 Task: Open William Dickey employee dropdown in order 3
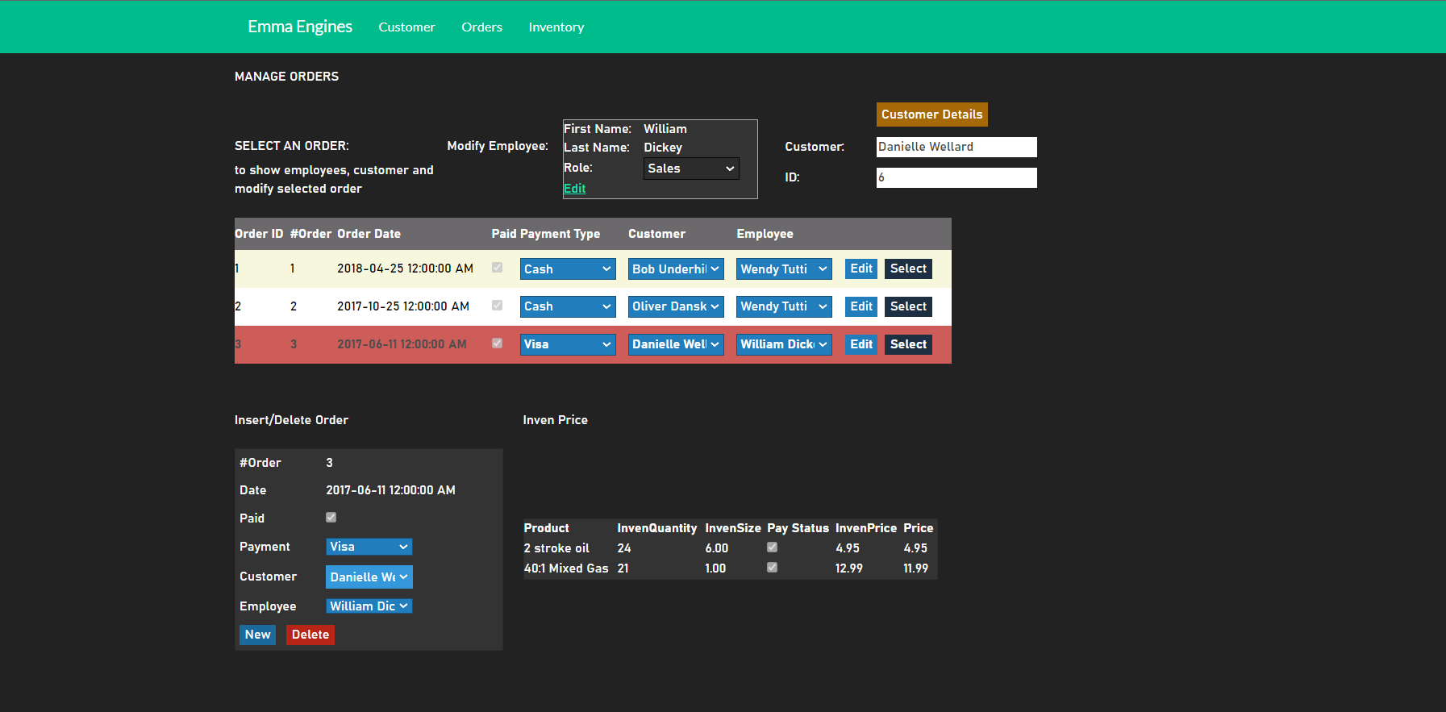point(783,344)
